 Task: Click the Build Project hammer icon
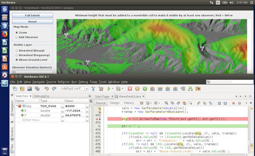(93, 89)
